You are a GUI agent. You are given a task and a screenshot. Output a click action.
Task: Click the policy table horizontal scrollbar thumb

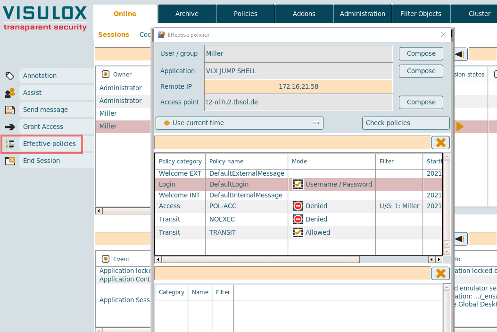(x=260, y=260)
